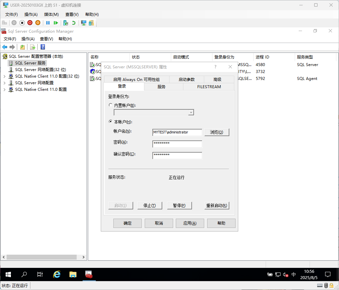Open taskbar search magnifier
This screenshot has width=339, height=290.
[x=24, y=274]
